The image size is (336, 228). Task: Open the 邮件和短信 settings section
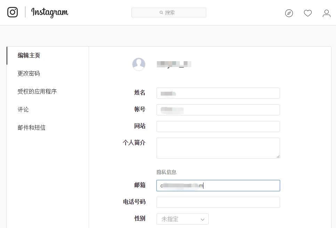tap(32, 128)
